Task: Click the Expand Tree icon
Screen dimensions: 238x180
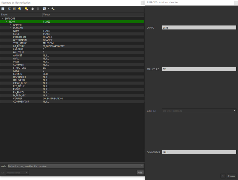Action: [x=9, y=9]
